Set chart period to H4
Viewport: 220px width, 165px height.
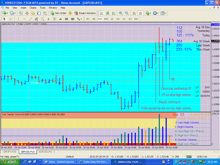tap(118, 19)
